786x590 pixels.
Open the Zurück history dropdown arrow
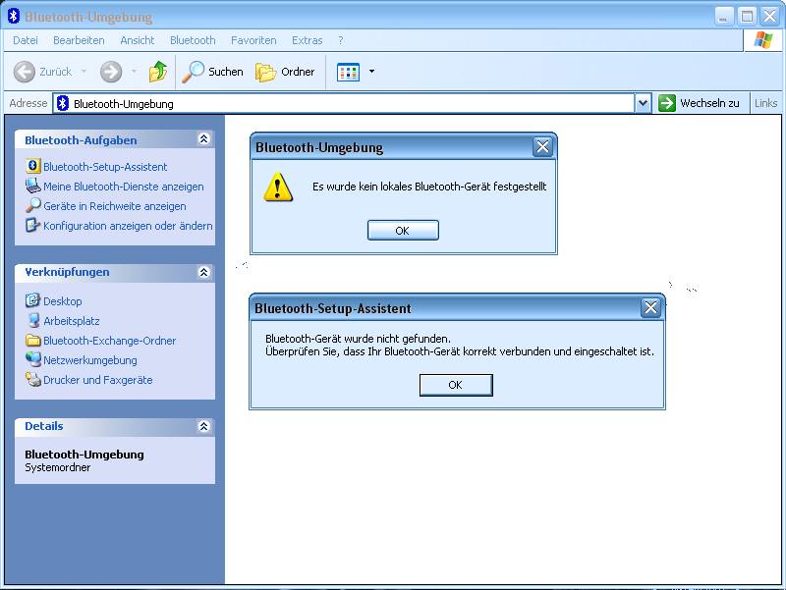84,71
